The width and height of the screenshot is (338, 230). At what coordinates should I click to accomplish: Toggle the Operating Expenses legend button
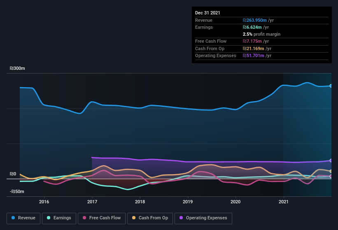coord(203,218)
